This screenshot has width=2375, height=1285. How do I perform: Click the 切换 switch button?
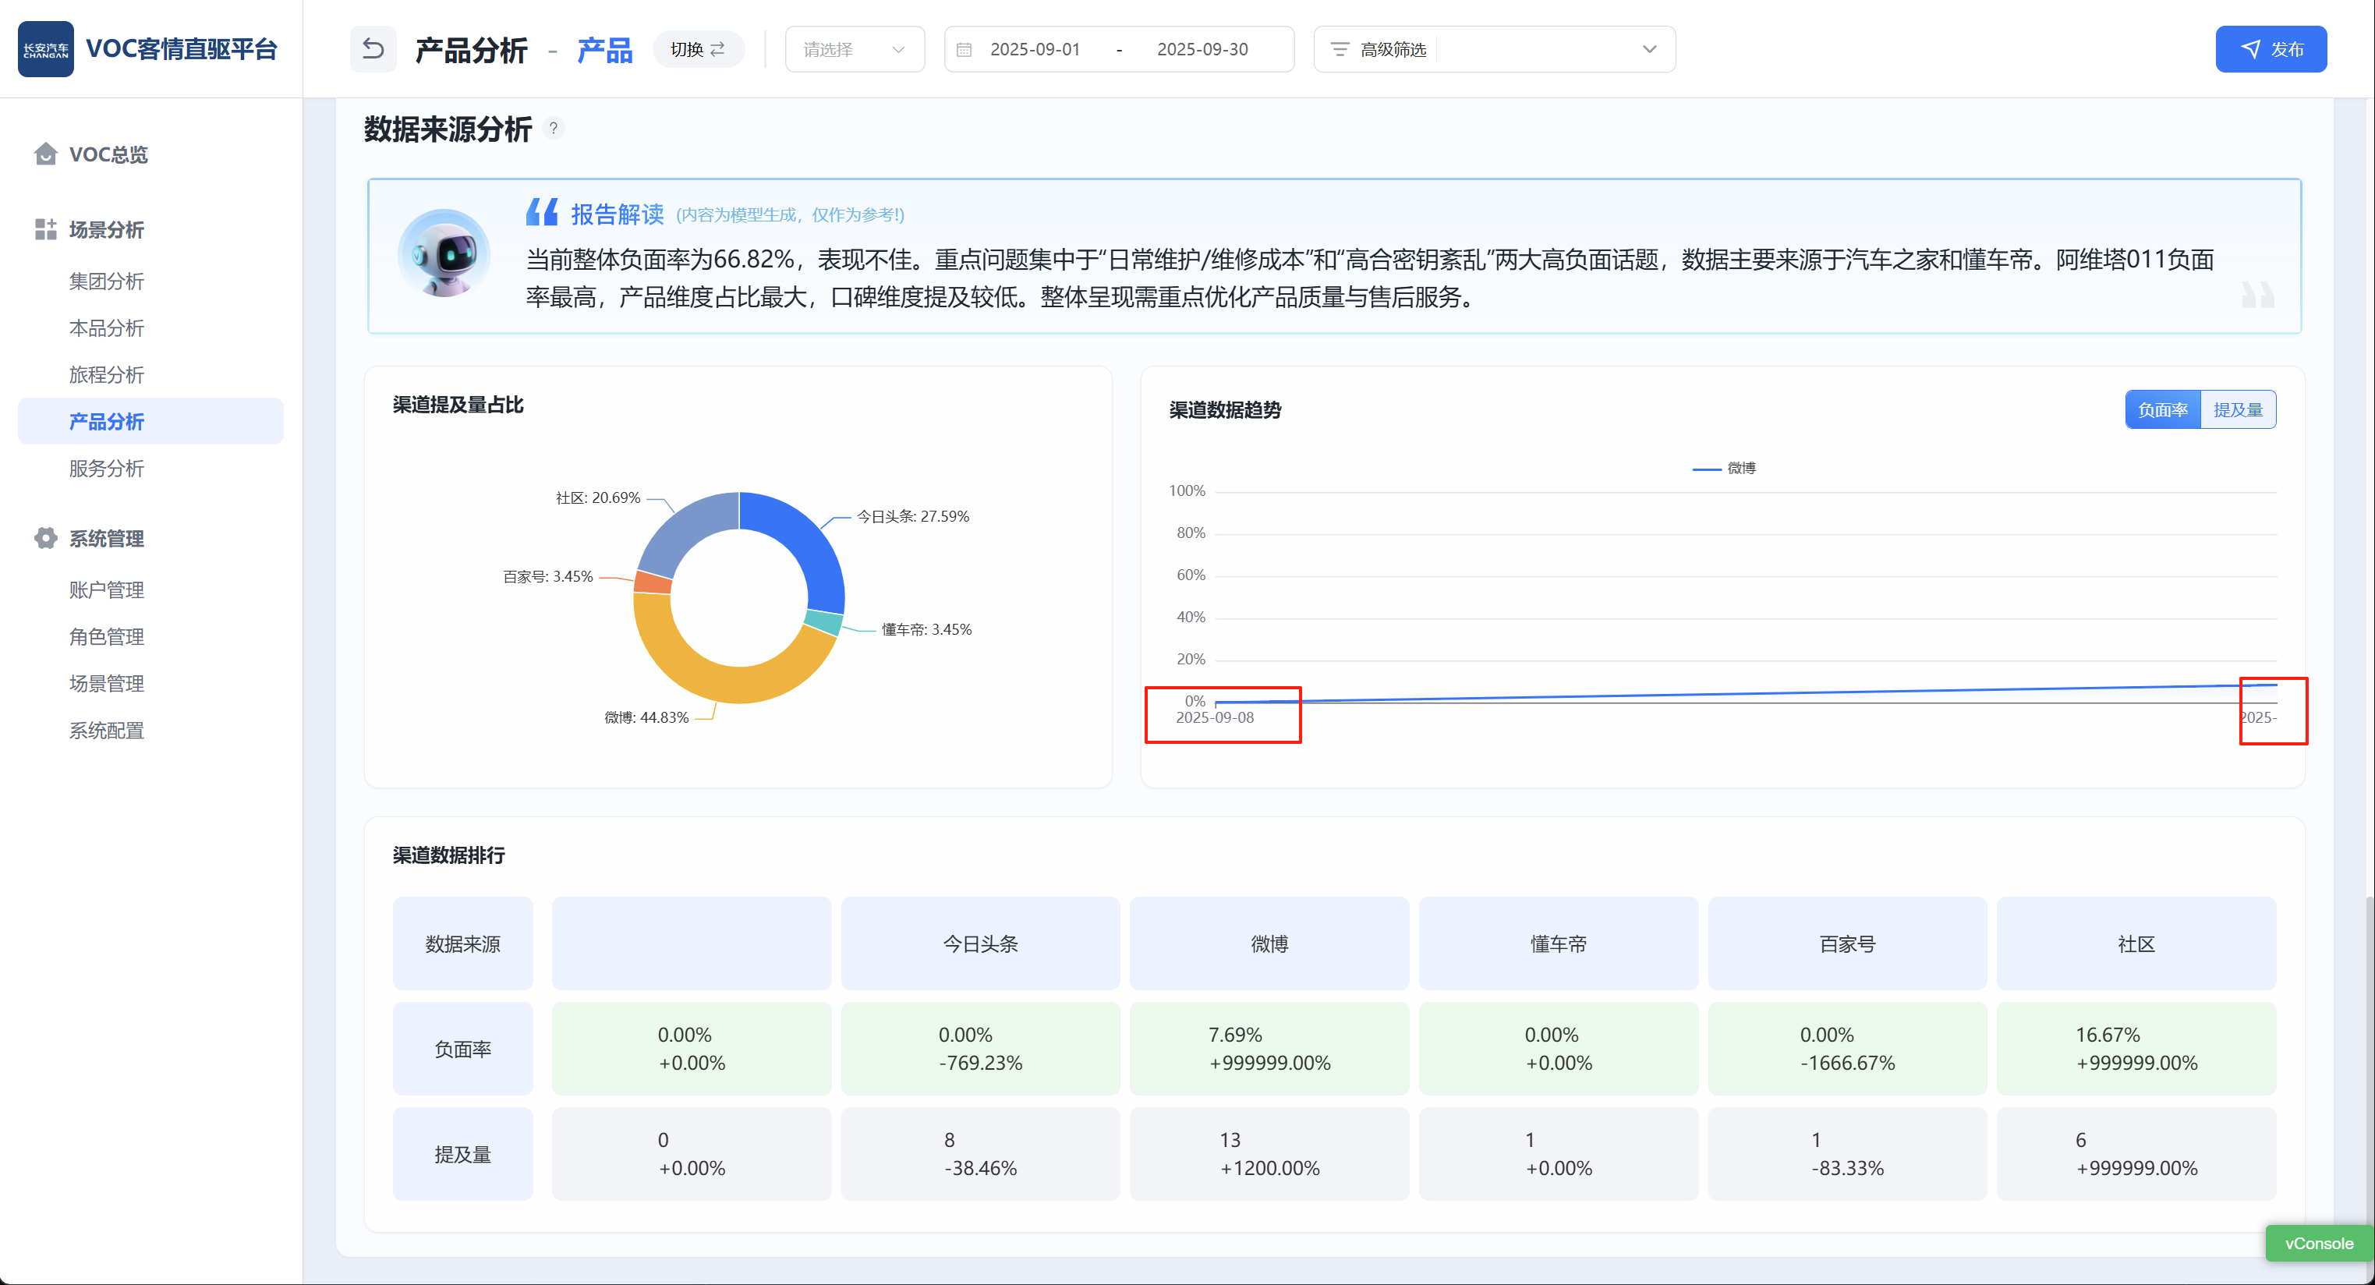[698, 50]
